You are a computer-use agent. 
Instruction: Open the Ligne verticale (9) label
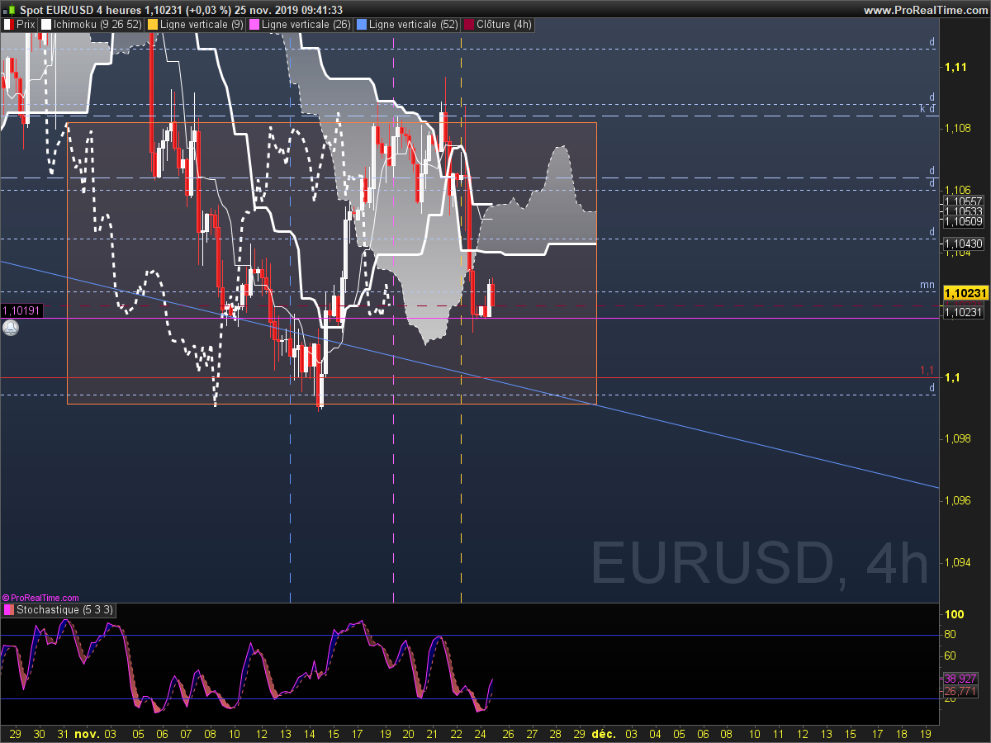(202, 26)
